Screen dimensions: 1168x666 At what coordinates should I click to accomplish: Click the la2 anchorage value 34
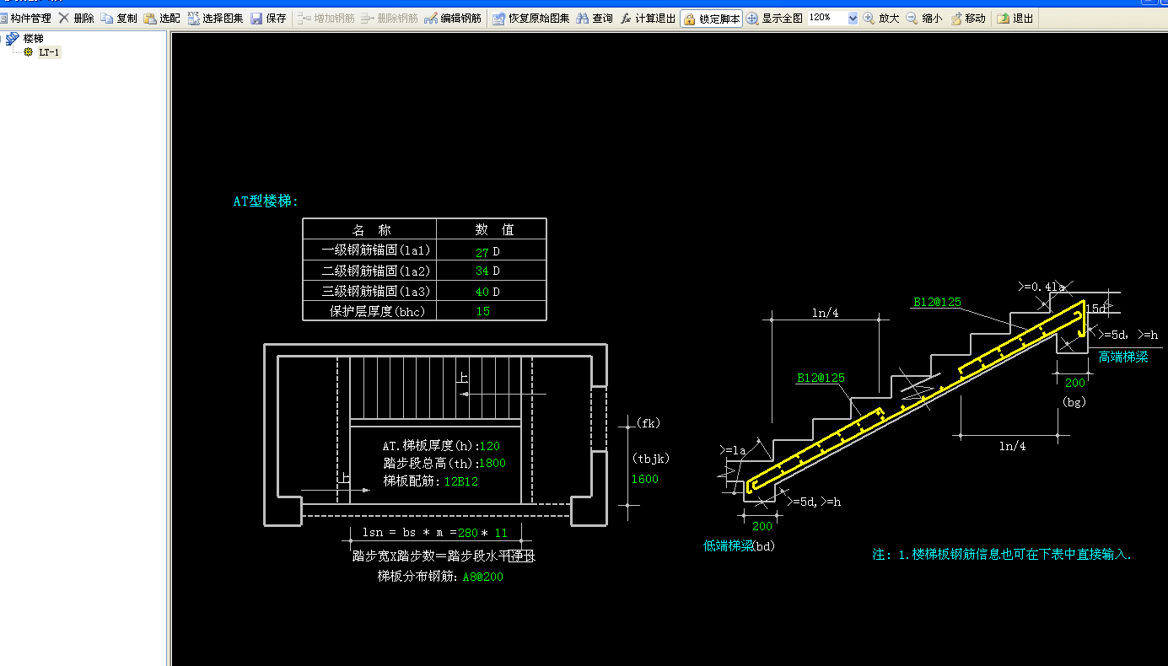point(482,271)
